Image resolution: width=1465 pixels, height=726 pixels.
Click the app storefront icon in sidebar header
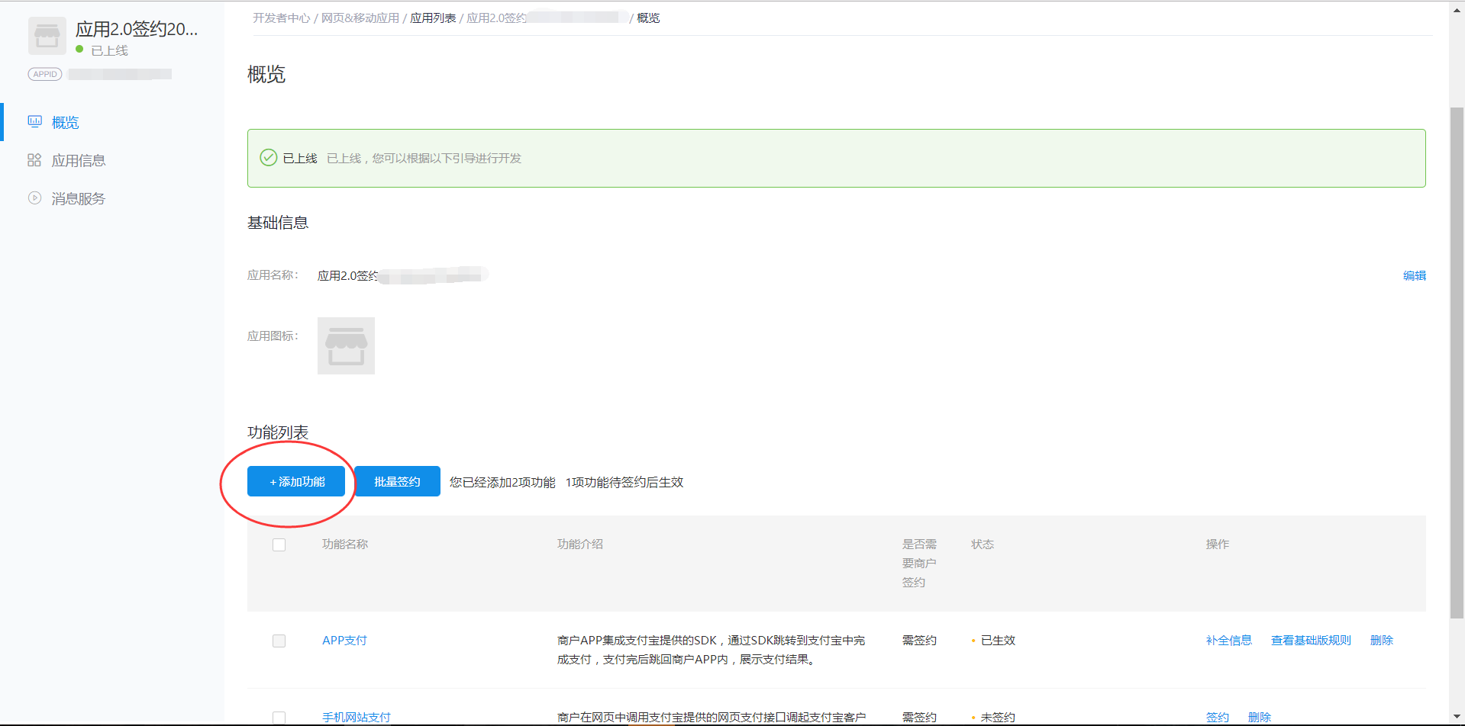47,36
